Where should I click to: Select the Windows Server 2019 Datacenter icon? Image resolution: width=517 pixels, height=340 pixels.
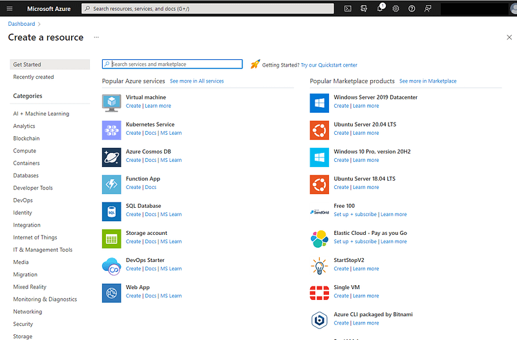(x=319, y=103)
